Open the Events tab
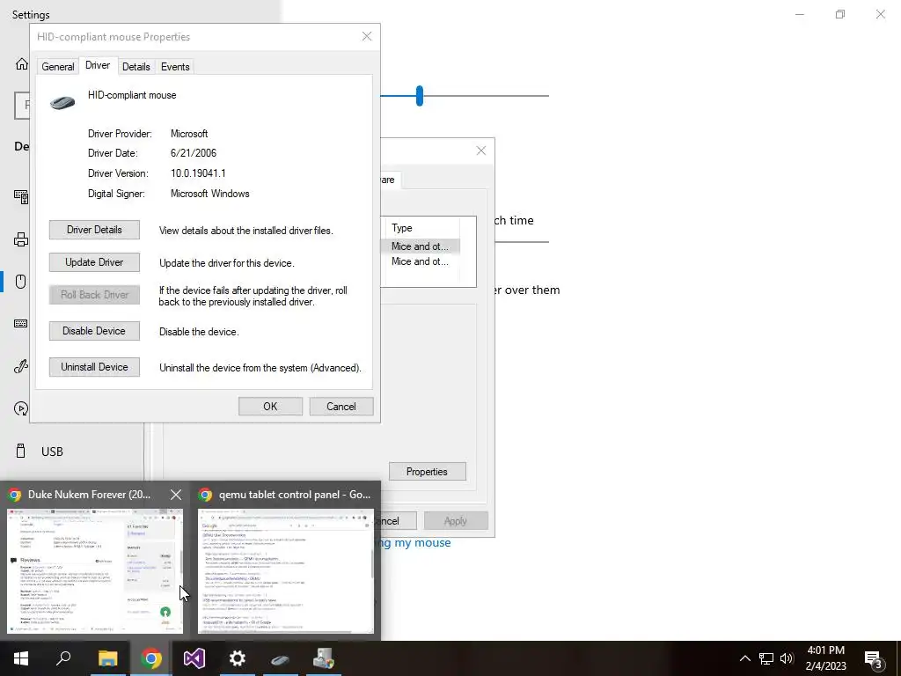 point(175,67)
